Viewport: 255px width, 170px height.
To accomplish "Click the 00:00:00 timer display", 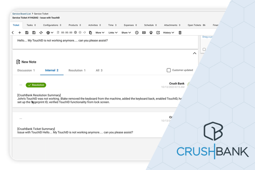I will [67, 33].
